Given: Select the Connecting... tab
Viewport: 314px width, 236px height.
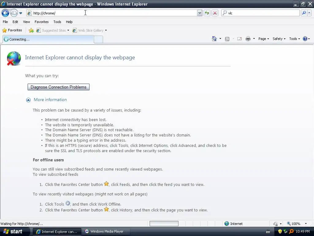Looking at the screenshot, I should [x=48, y=39].
